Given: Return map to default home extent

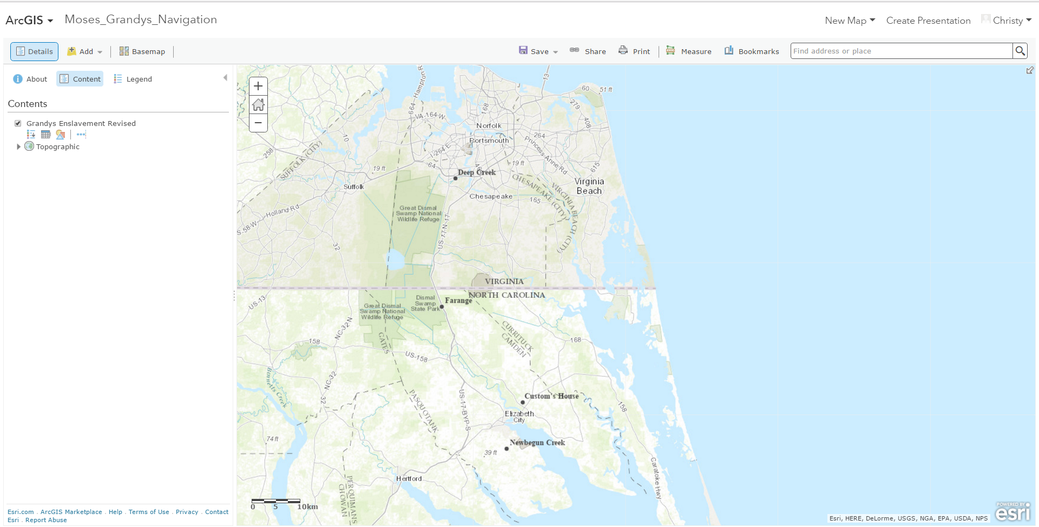Looking at the screenshot, I should click(258, 104).
